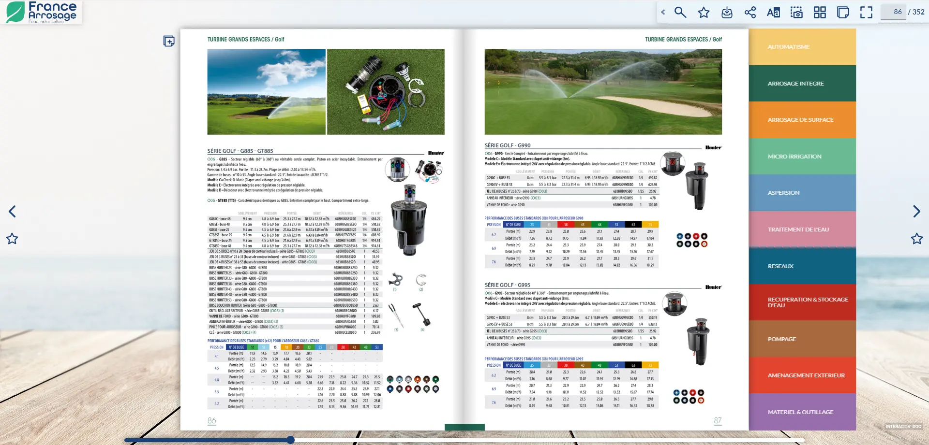929x445 pixels.
Task: Jump to the POMPAGE section
Action: click(802, 339)
